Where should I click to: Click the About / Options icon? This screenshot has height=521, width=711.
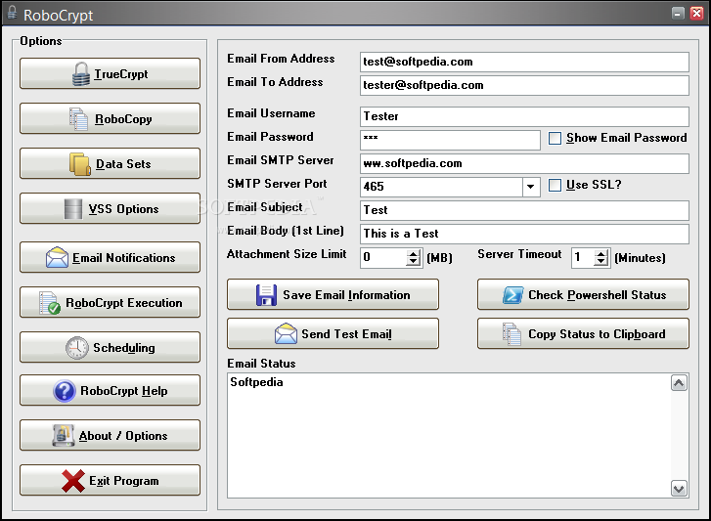click(x=63, y=435)
